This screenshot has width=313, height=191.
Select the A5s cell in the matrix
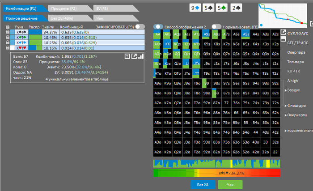pos(246,34)
